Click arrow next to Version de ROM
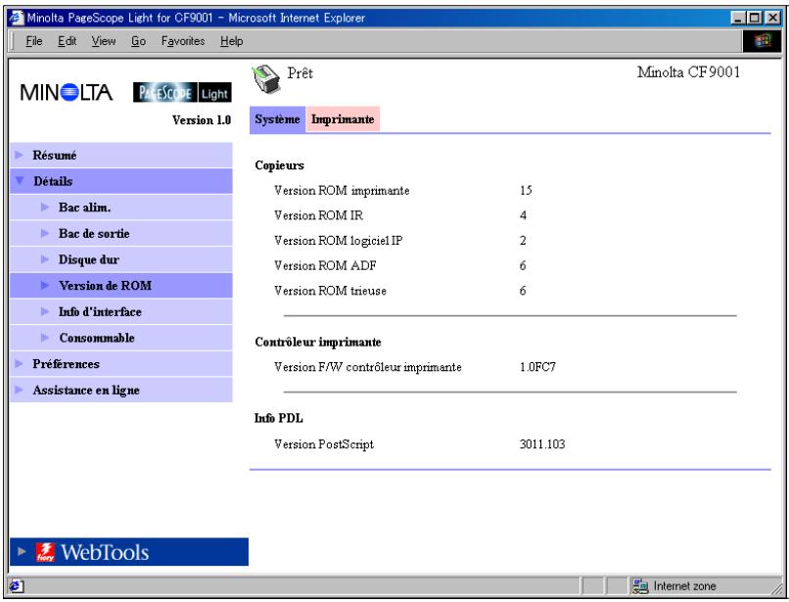Image resolution: width=789 pixels, height=602 pixels. 45,286
